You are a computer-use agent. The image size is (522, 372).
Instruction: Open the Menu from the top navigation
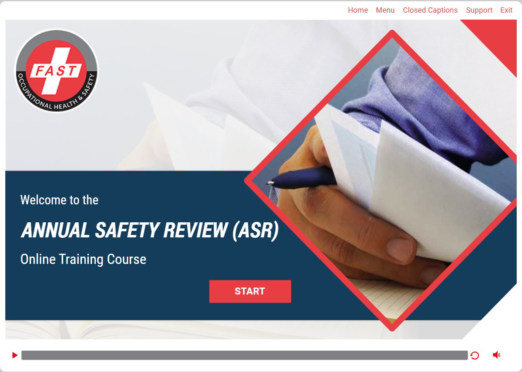(x=385, y=10)
